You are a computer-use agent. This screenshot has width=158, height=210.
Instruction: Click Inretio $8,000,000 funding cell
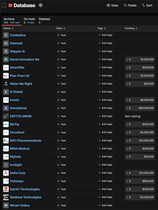coord(140,100)
